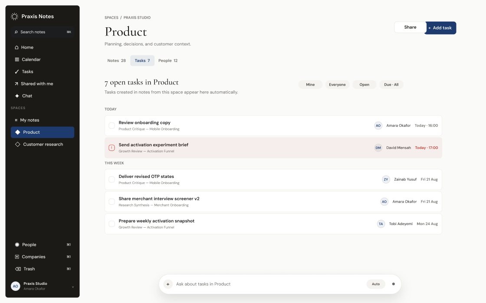Click the People circle icon in sidebar
Image resolution: width=486 pixels, height=303 pixels.
[17, 245]
